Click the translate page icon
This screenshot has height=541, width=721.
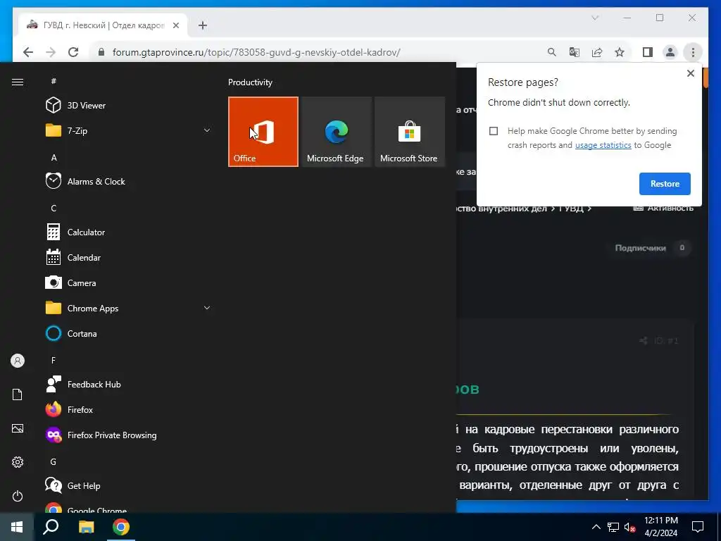pyautogui.click(x=575, y=52)
